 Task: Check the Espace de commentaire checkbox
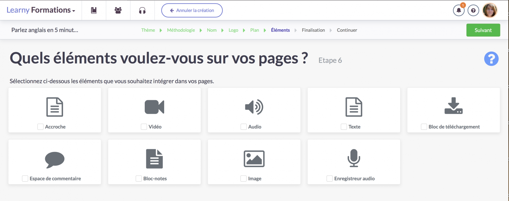(x=25, y=178)
